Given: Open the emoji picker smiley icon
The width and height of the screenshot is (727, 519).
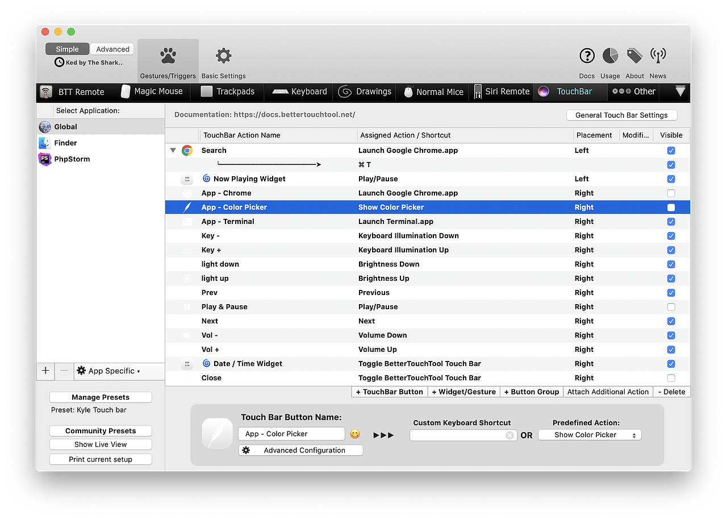Looking at the screenshot, I should pos(355,434).
